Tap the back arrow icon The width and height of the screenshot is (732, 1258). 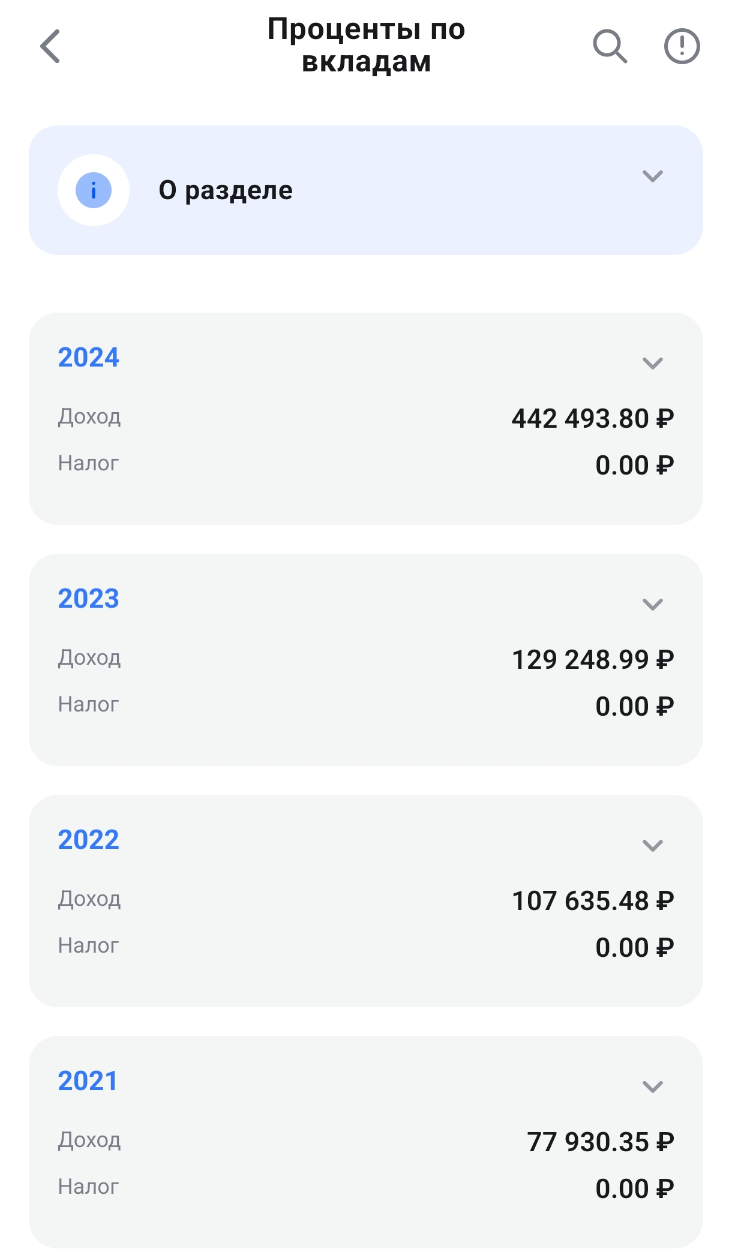[50, 46]
